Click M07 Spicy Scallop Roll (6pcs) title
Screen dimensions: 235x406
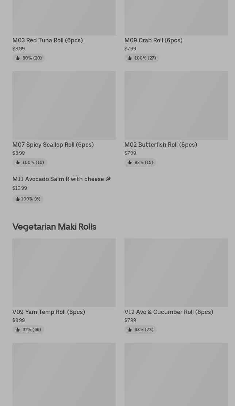(x=53, y=145)
